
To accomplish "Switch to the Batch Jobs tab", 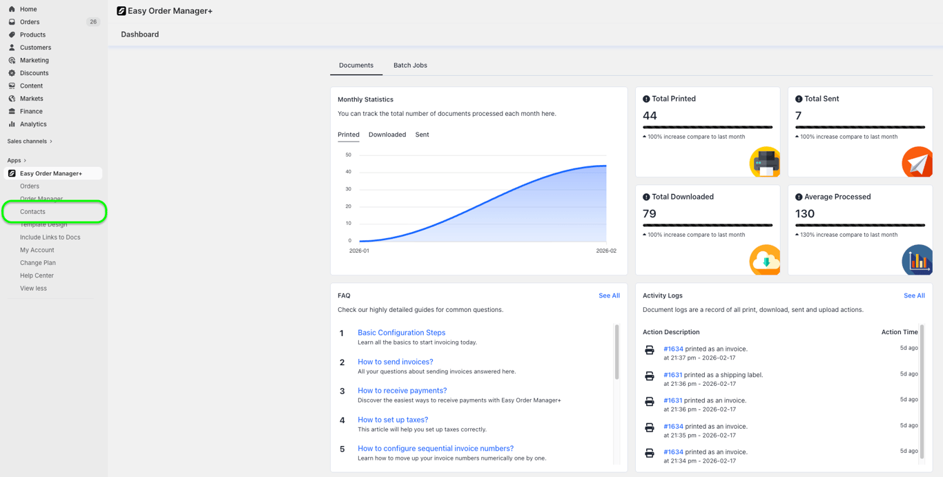I will 410,66.
